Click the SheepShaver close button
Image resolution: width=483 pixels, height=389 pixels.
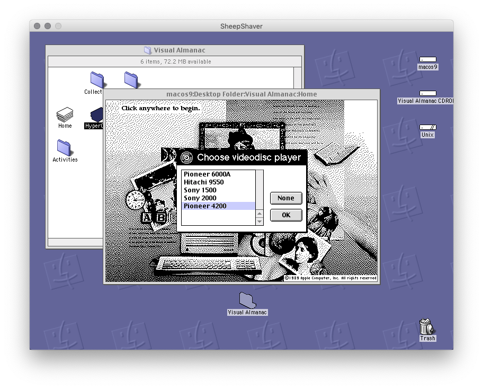(37, 26)
